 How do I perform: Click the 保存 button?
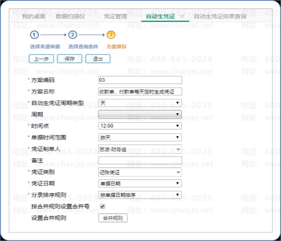pyautogui.click(x=70, y=59)
